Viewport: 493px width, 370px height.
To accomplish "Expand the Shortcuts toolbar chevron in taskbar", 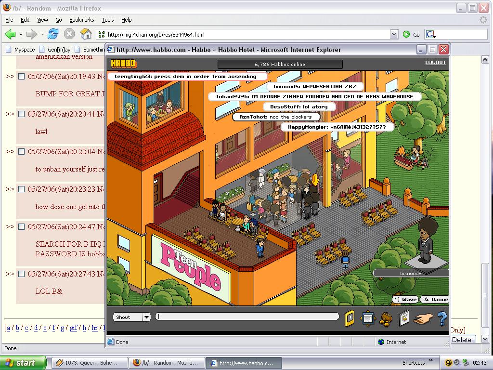I will (x=431, y=360).
